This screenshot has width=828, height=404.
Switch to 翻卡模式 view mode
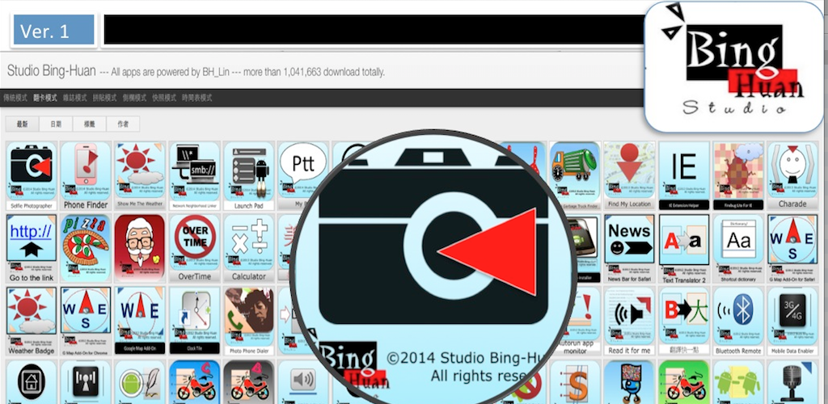(x=45, y=98)
